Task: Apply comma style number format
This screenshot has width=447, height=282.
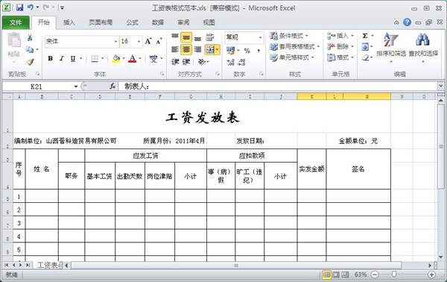Action: (259, 51)
